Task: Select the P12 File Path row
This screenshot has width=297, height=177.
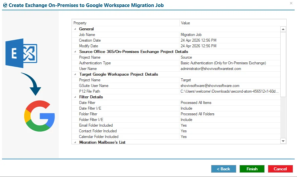Action: (x=176, y=91)
